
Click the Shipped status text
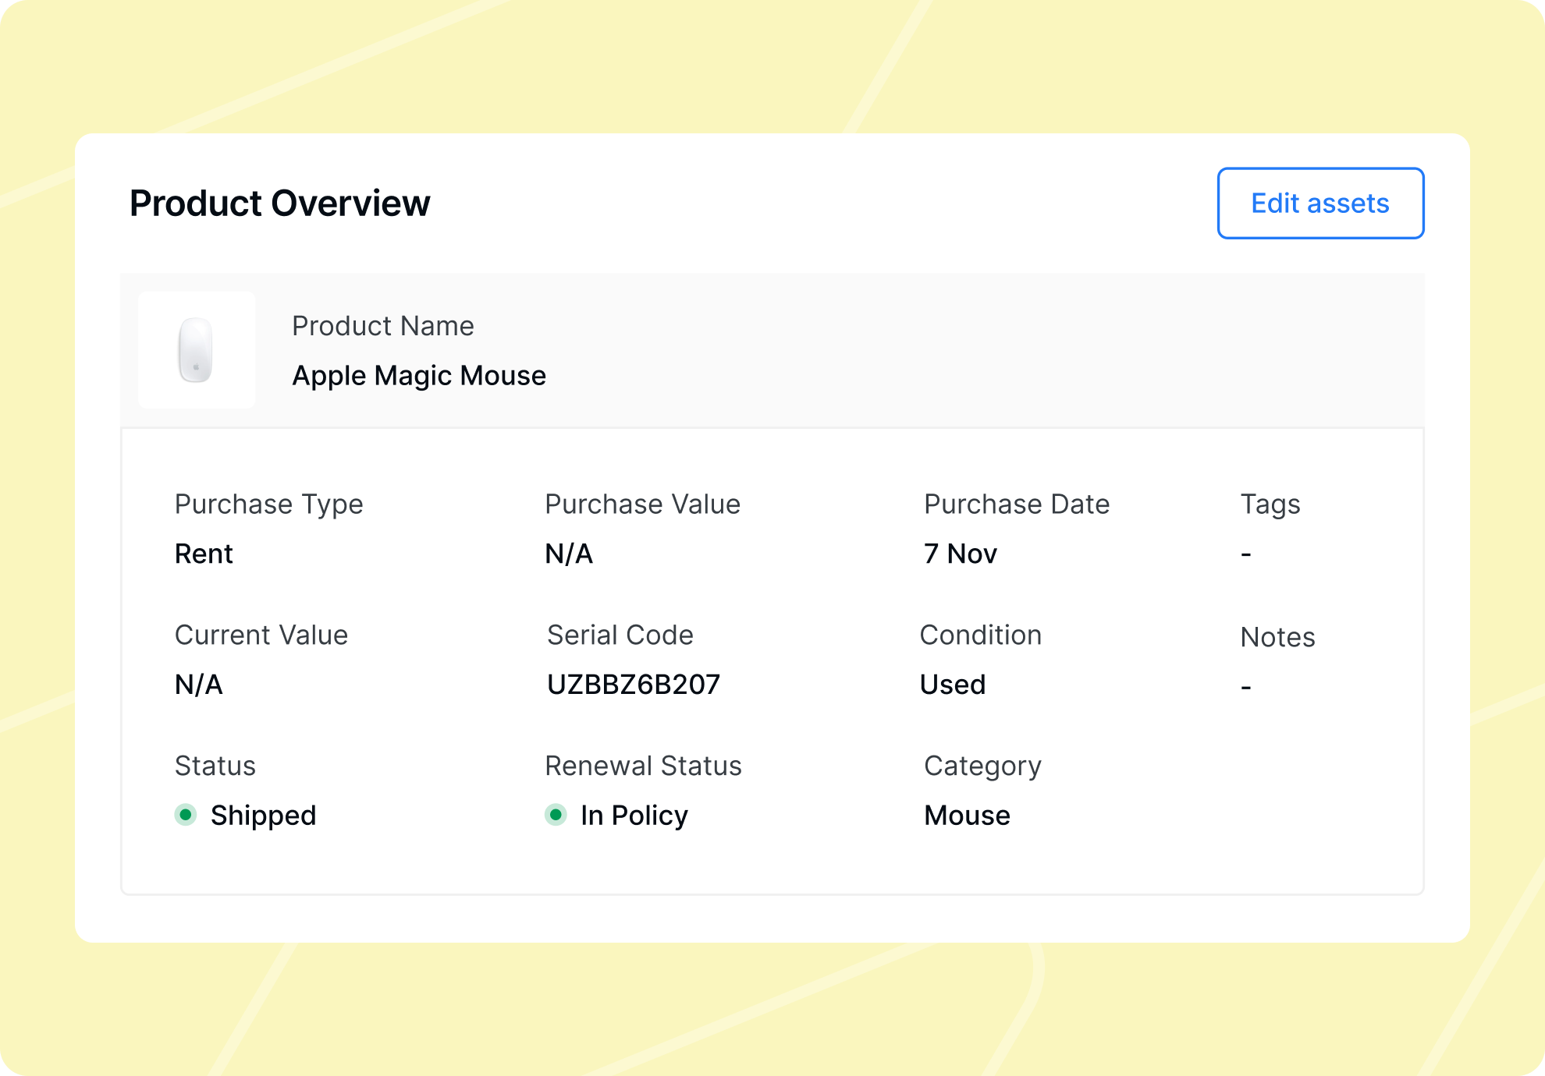(x=264, y=816)
